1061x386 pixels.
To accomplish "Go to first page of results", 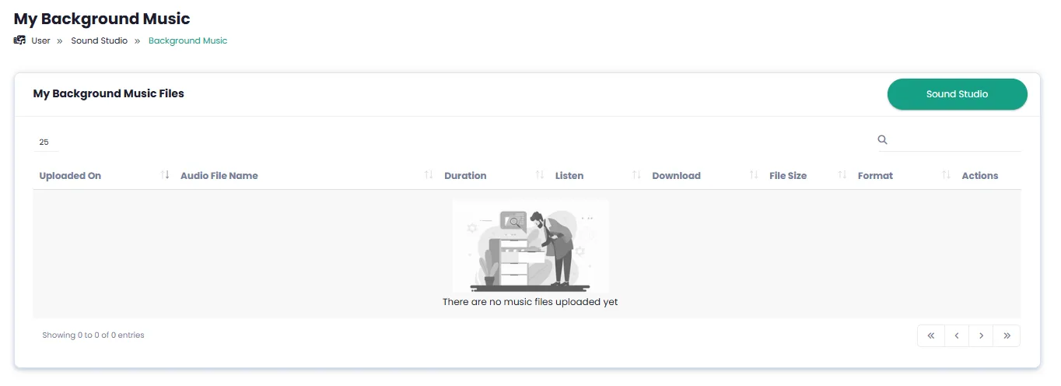I will [x=930, y=335].
